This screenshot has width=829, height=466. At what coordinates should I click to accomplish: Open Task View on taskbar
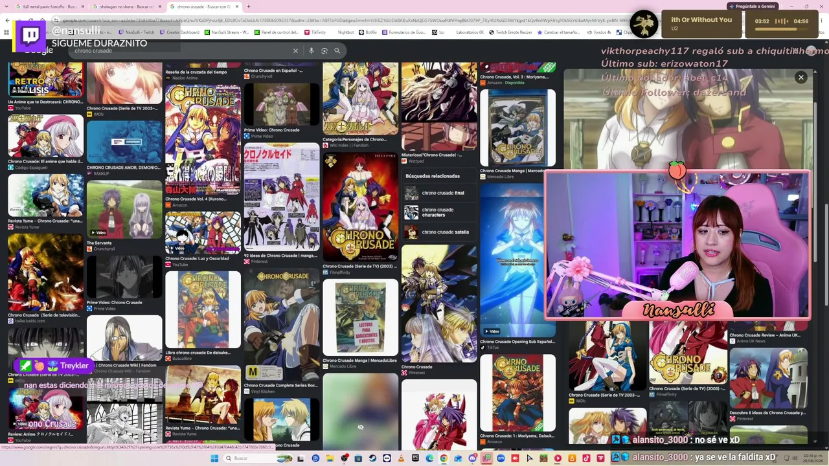[x=301, y=458]
